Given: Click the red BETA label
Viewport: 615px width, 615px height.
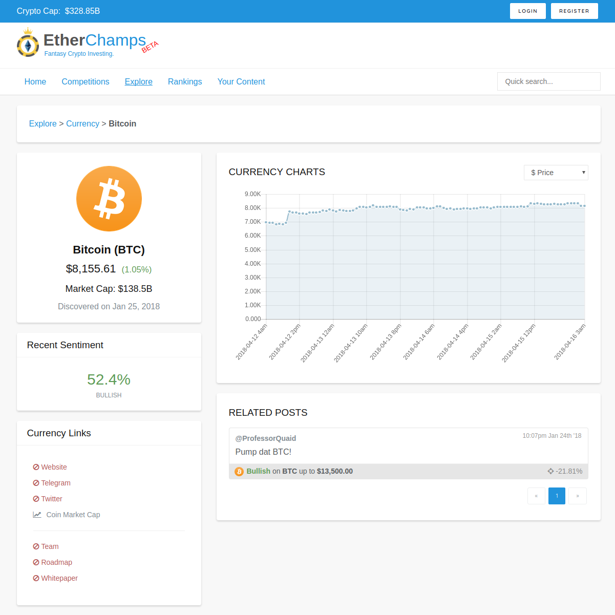Looking at the screenshot, I should coord(150,47).
